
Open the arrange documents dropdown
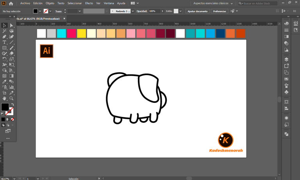click(135, 3)
